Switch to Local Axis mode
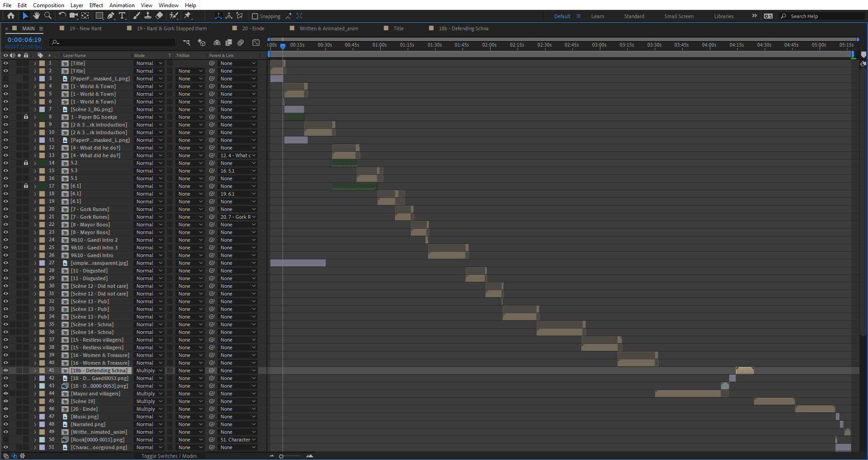Viewport: 868px width, 460px height. (x=218, y=16)
